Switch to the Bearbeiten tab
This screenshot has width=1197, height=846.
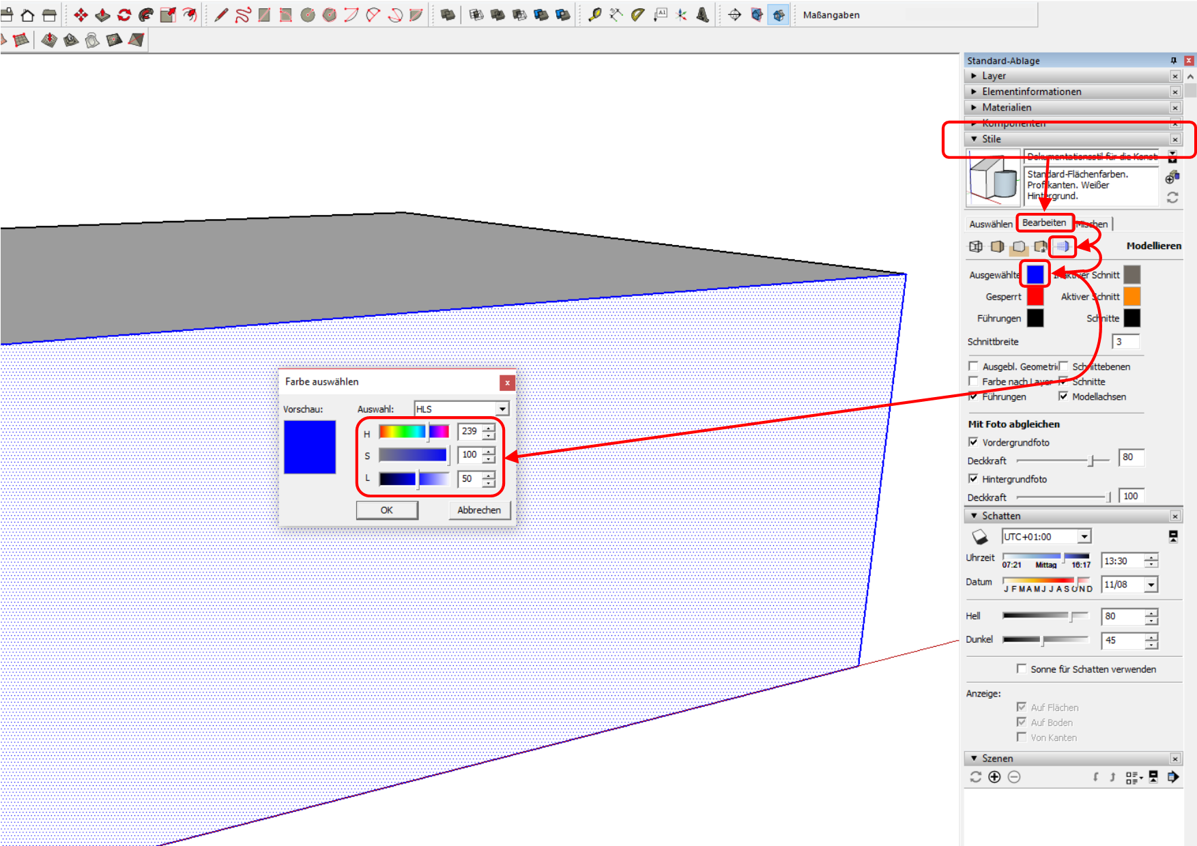pos(1043,223)
